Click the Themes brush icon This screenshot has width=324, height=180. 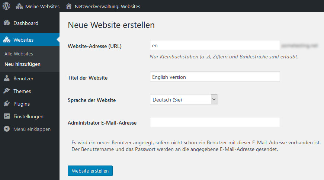[x=7, y=91]
